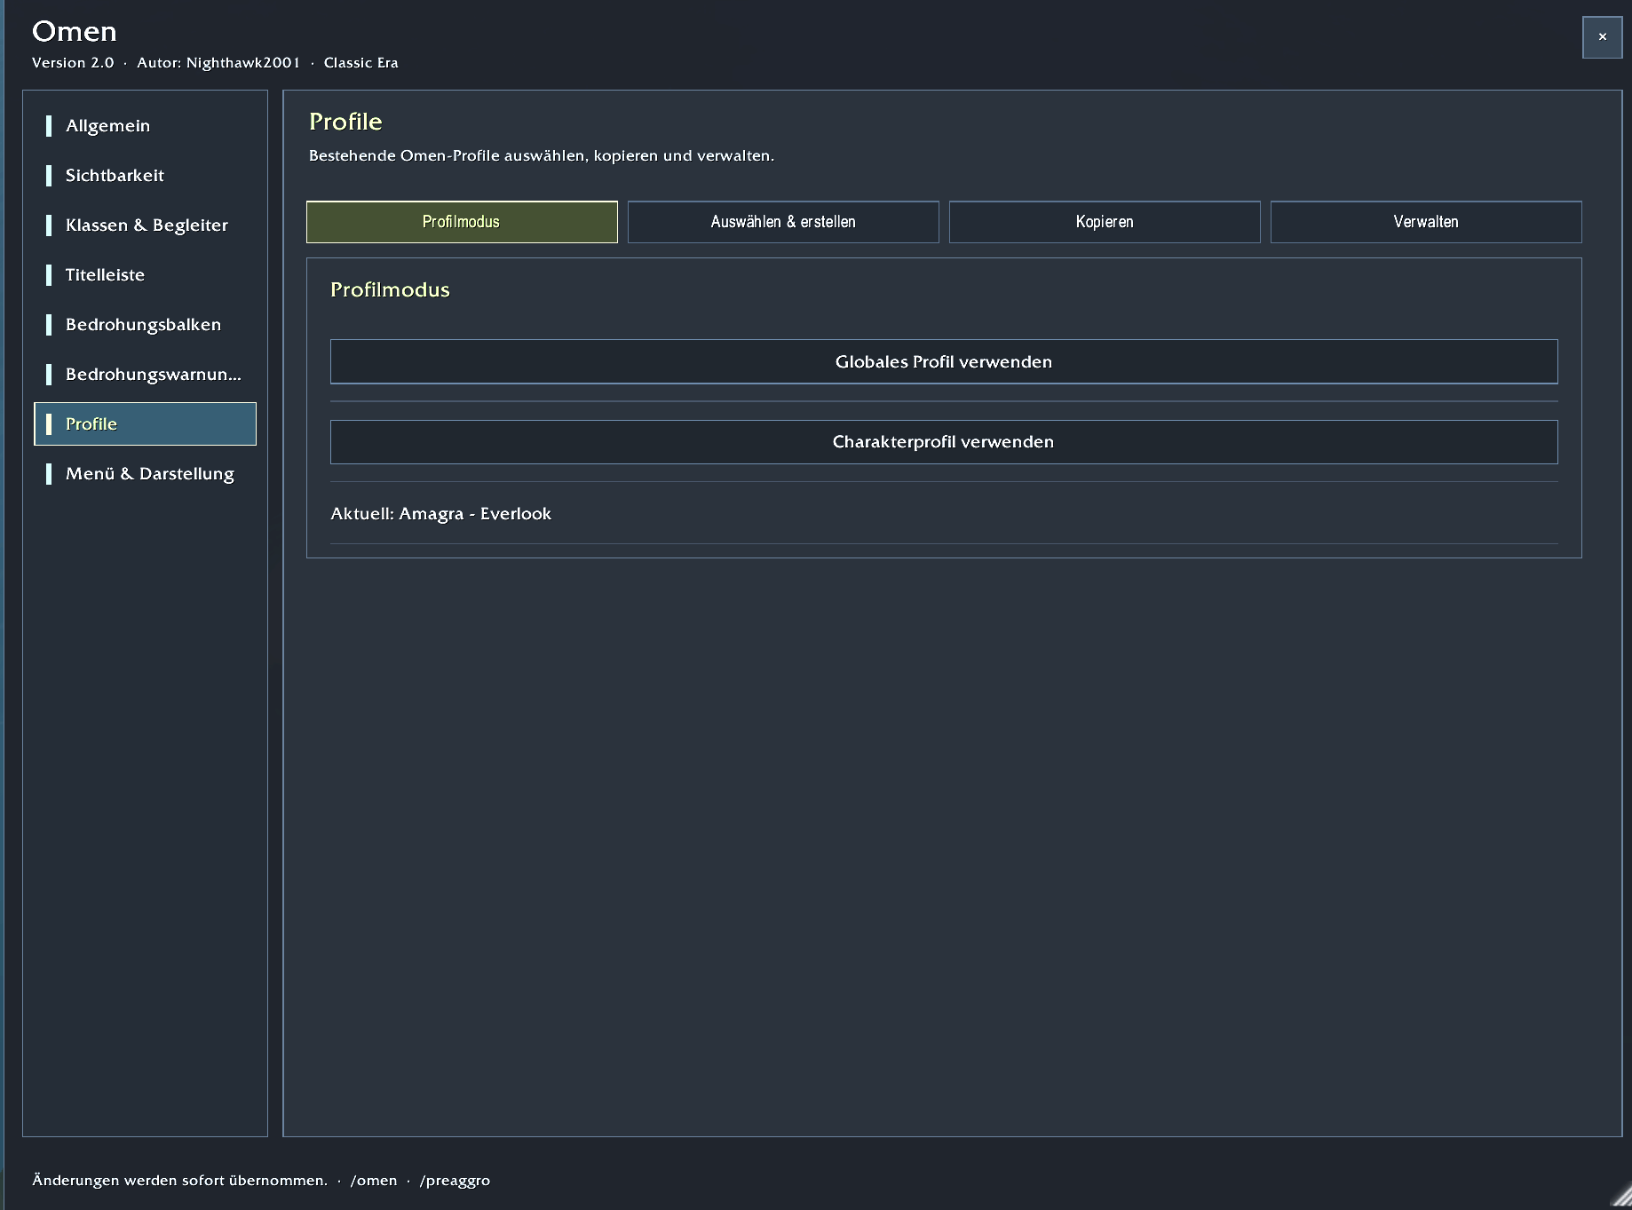Close the Omen options window
The image size is (1632, 1210).
click(1602, 37)
